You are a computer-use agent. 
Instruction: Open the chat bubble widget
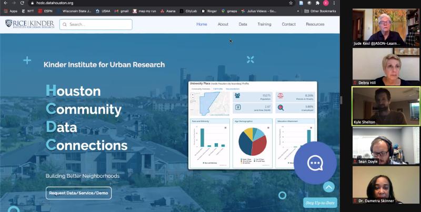tap(315, 163)
